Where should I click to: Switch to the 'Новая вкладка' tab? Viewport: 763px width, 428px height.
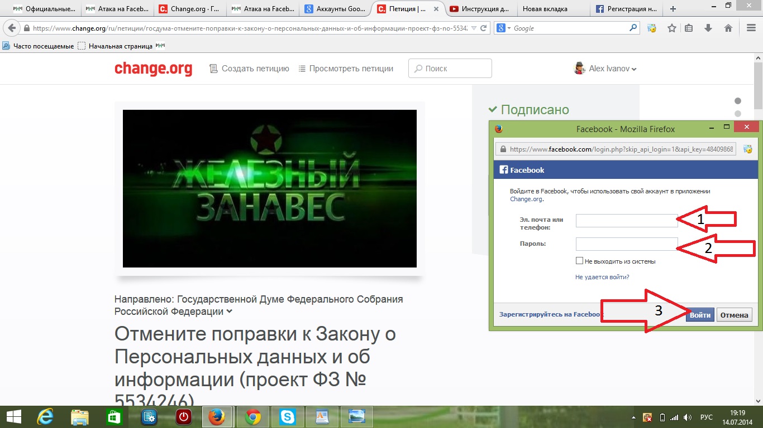click(553, 9)
